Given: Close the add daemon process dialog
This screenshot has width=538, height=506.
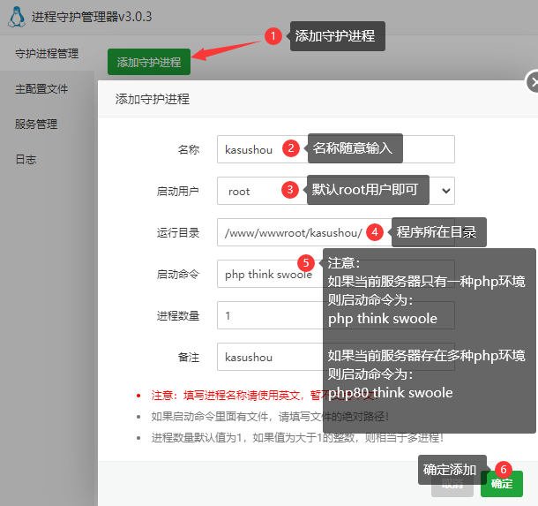Looking at the screenshot, I should pyautogui.click(x=533, y=82).
